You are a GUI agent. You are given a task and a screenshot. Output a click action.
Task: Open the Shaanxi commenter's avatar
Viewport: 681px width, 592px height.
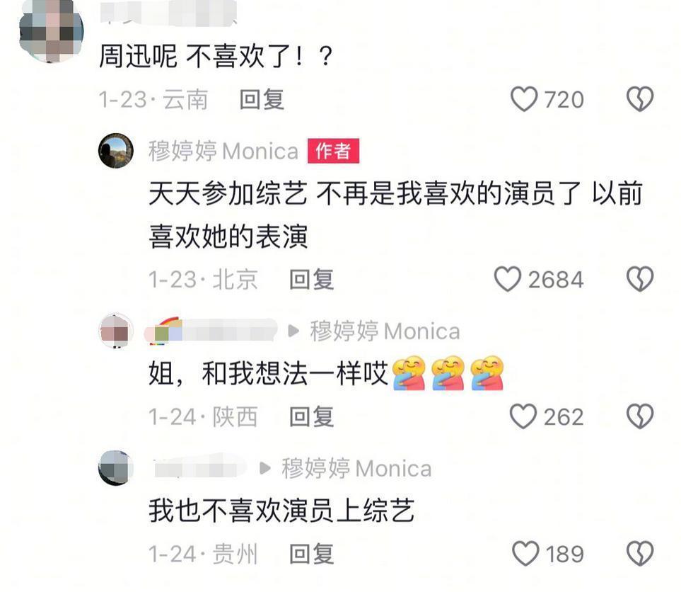point(115,331)
